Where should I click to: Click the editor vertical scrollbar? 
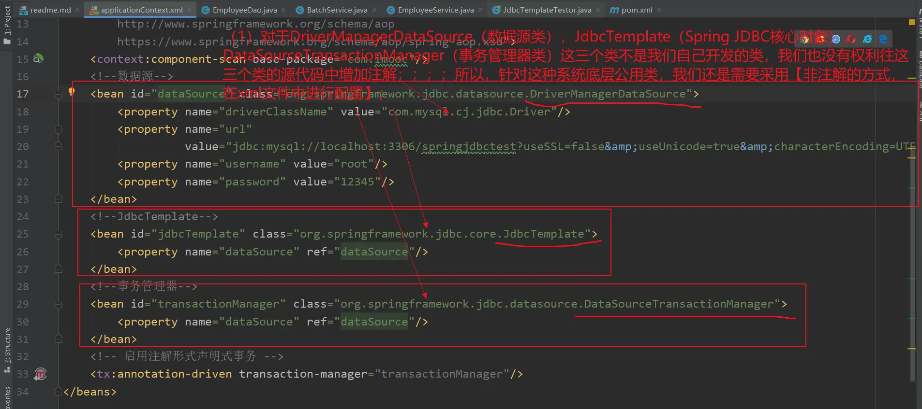point(913,266)
